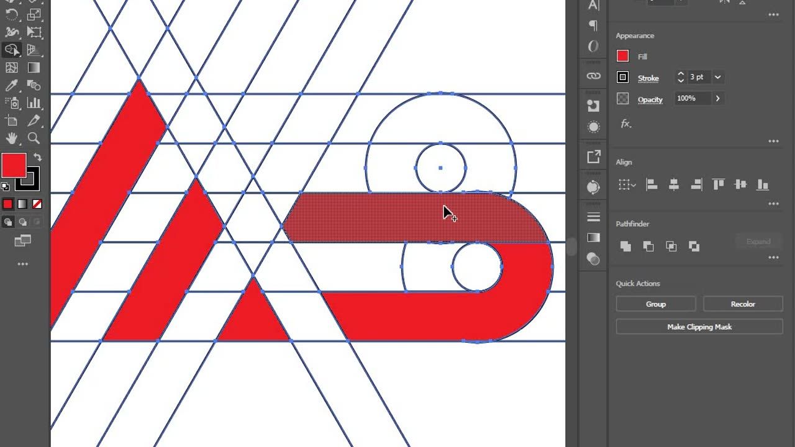Apply Vertical Align Top

click(x=719, y=184)
